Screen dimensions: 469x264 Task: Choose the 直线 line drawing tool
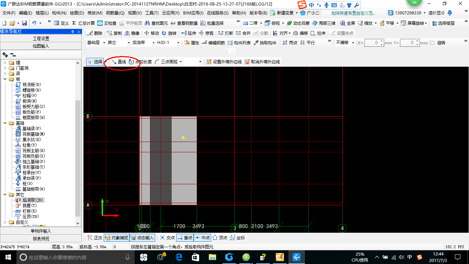click(x=119, y=62)
